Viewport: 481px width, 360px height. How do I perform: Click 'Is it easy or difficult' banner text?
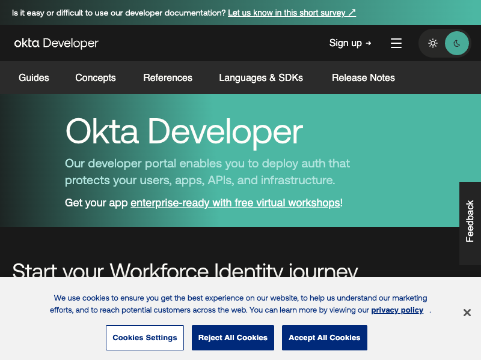tap(118, 13)
